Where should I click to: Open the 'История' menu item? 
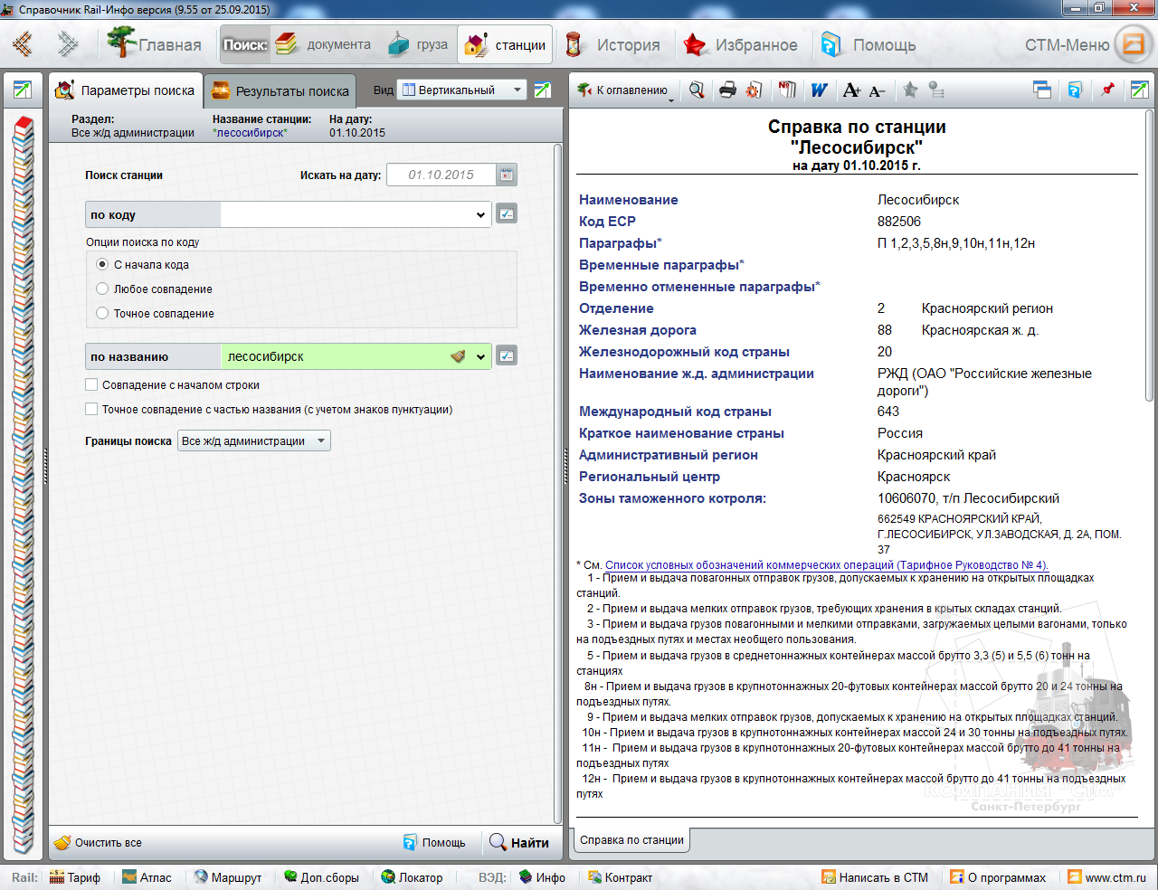tap(614, 44)
